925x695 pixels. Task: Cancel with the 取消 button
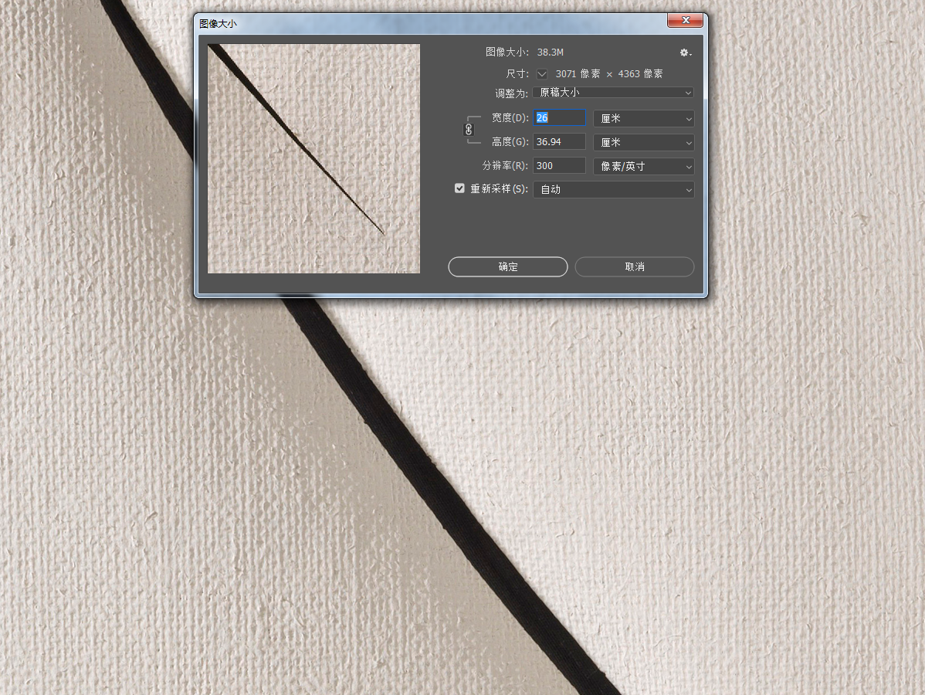pyautogui.click(x=635, y=266)
